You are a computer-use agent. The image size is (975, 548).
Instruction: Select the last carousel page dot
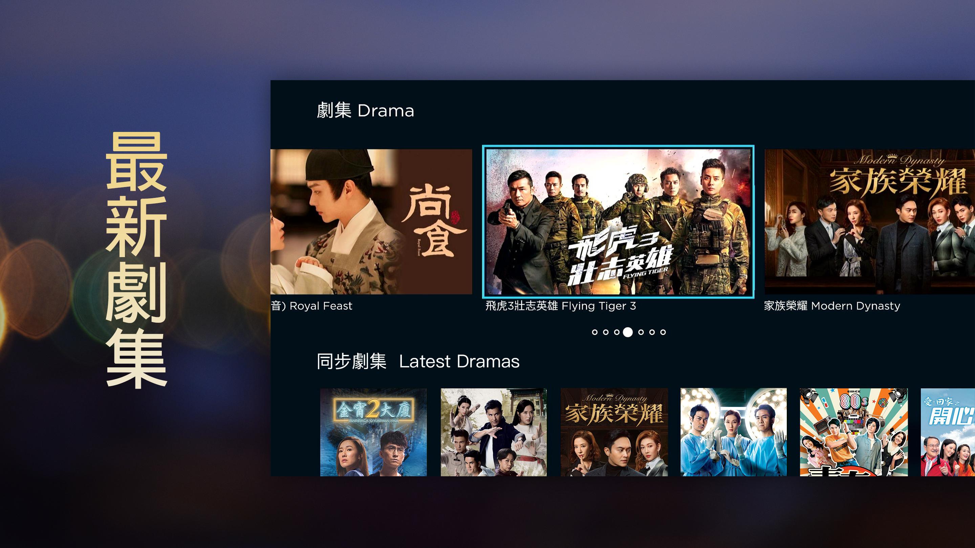click(663, 332)
